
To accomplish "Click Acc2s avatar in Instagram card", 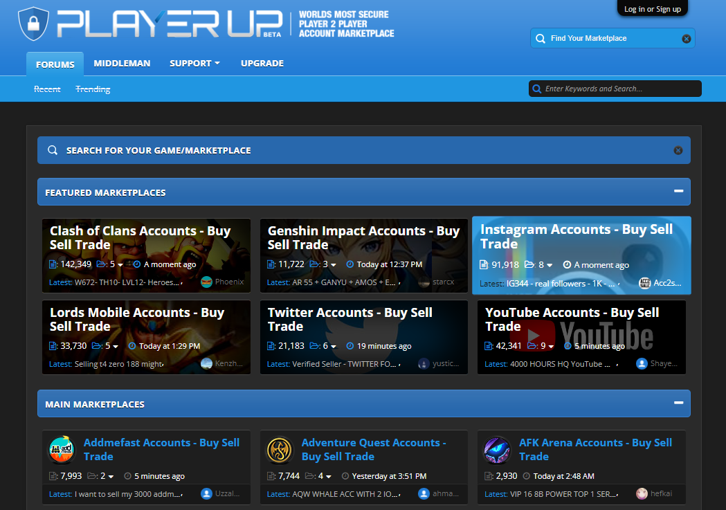I will point(644,283).
